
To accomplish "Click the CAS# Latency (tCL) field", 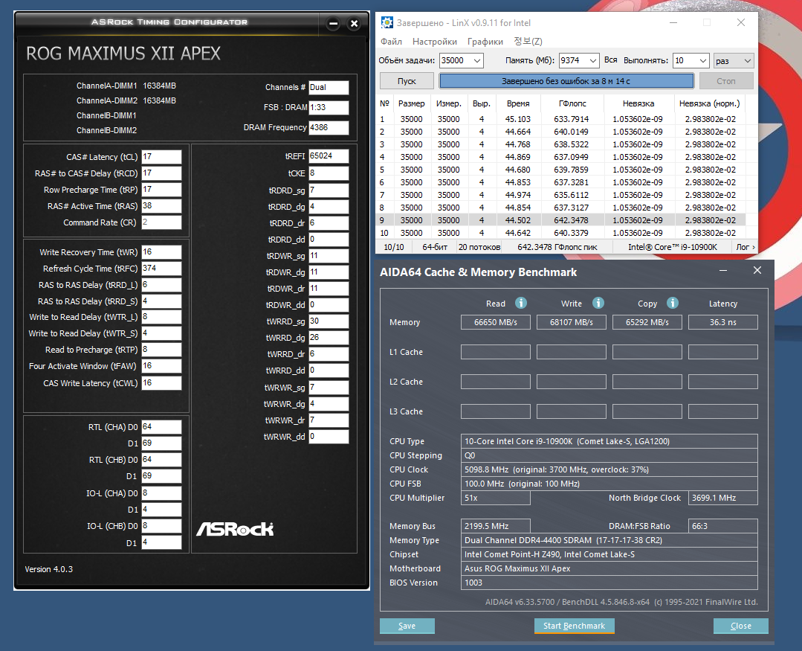I will coord(161,156).
